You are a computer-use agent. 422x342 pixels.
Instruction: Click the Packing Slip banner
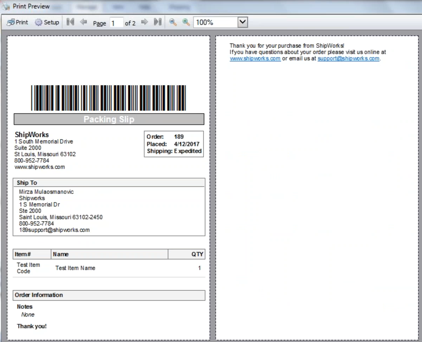tap(108, 119)
